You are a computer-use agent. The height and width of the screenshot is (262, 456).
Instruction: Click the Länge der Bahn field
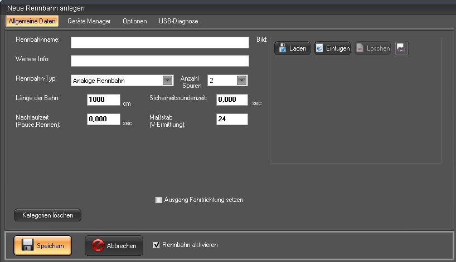tap(104, 100)
